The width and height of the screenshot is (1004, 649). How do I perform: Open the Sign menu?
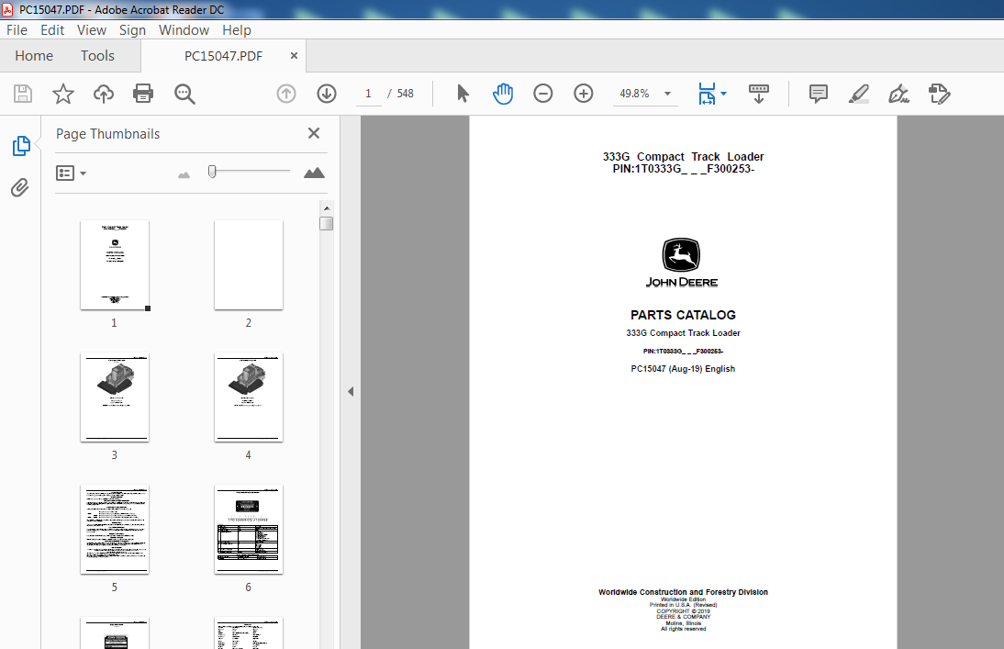click(x=132, y=30)
